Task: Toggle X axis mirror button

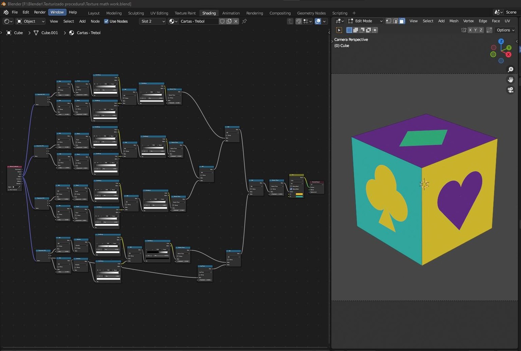Action: tap(470, 30)
